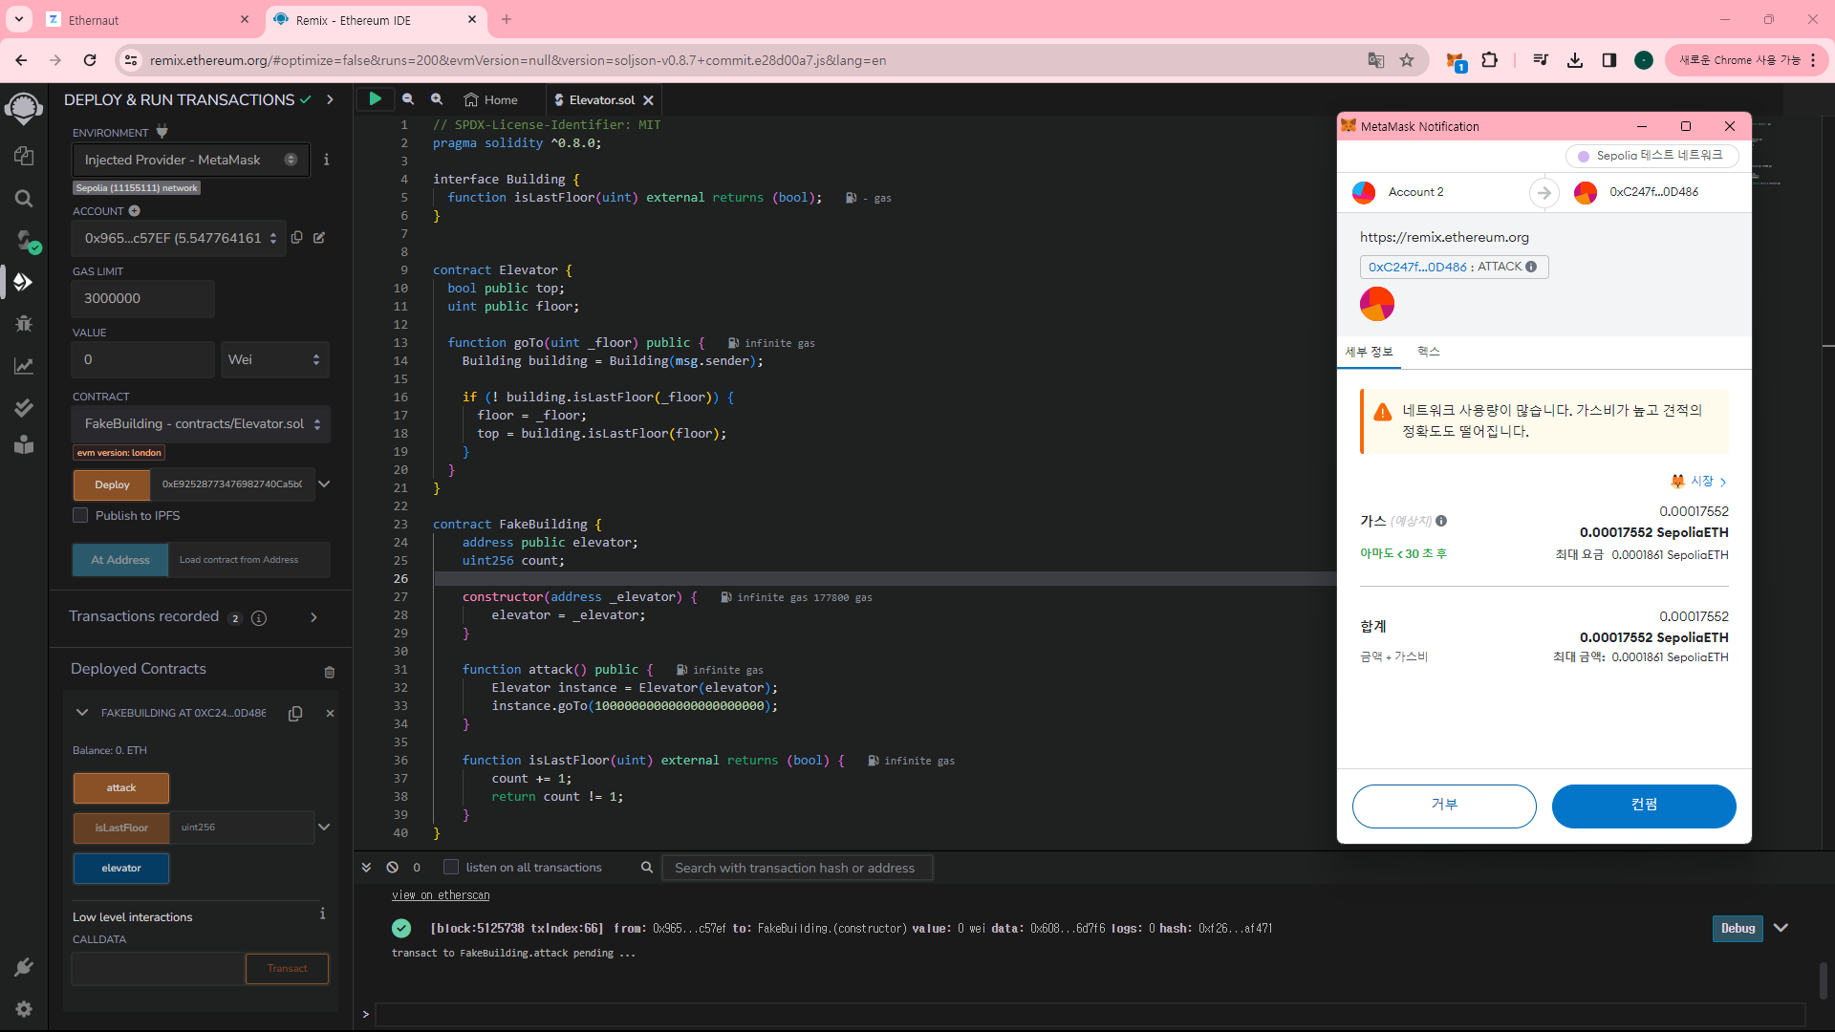Collapse the FAKEBUILDING deployed contract
The image size is (1835, 1032).
click(82, 713)
